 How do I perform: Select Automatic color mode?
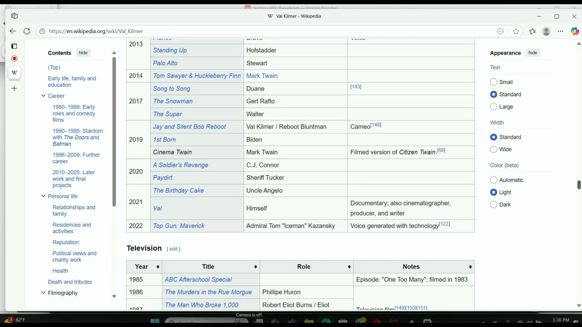point(494,180)
